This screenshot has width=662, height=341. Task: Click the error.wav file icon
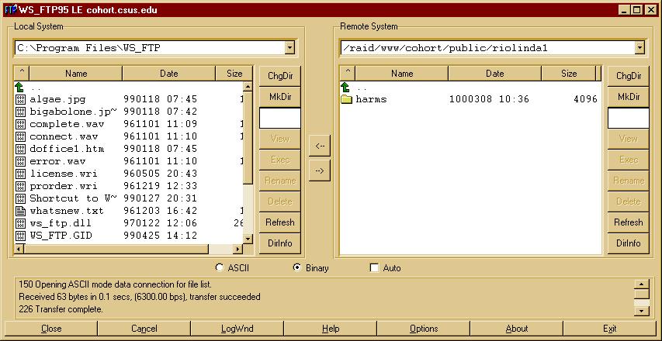20,161
